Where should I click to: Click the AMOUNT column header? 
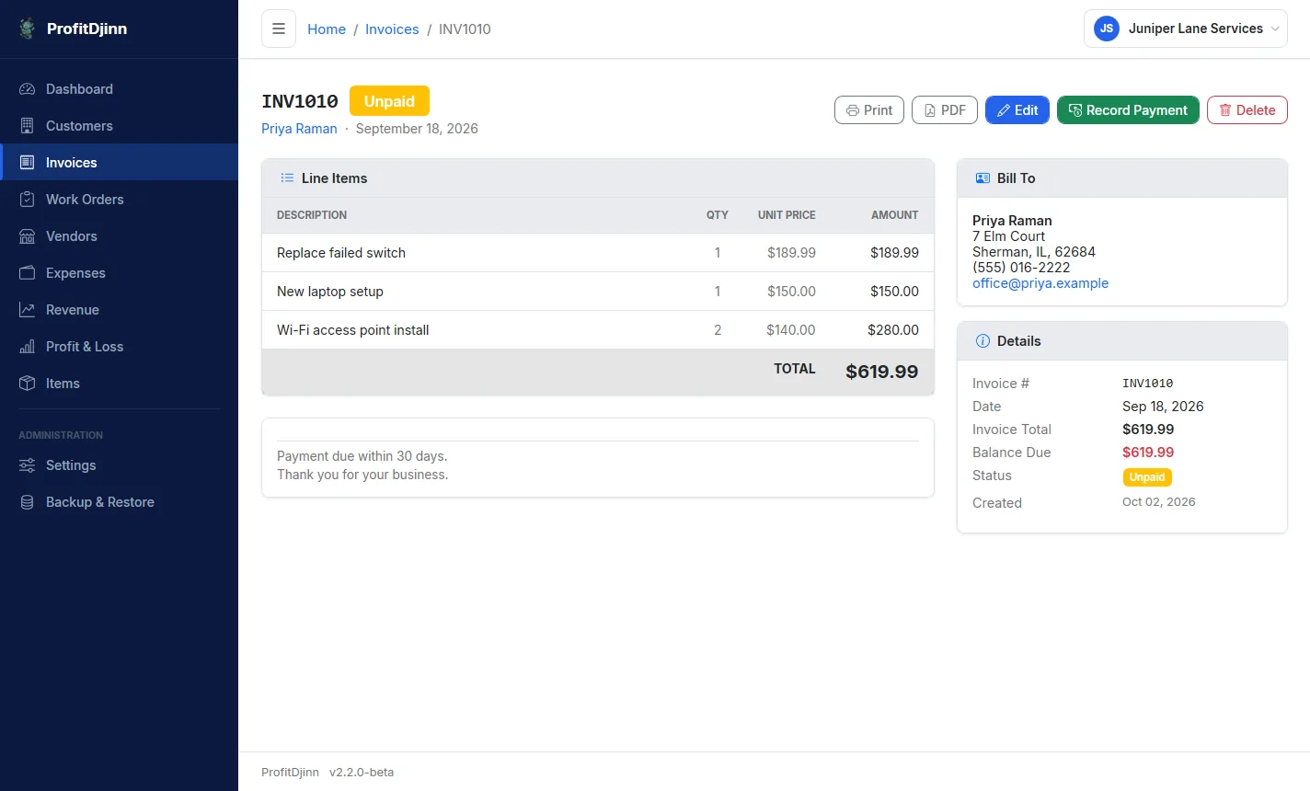[895, 215]
